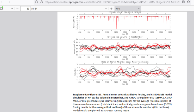Viewport: 194px width, 112px height.
Task: Open the tracking protection shield icon
Action: [x=36, y=2]
